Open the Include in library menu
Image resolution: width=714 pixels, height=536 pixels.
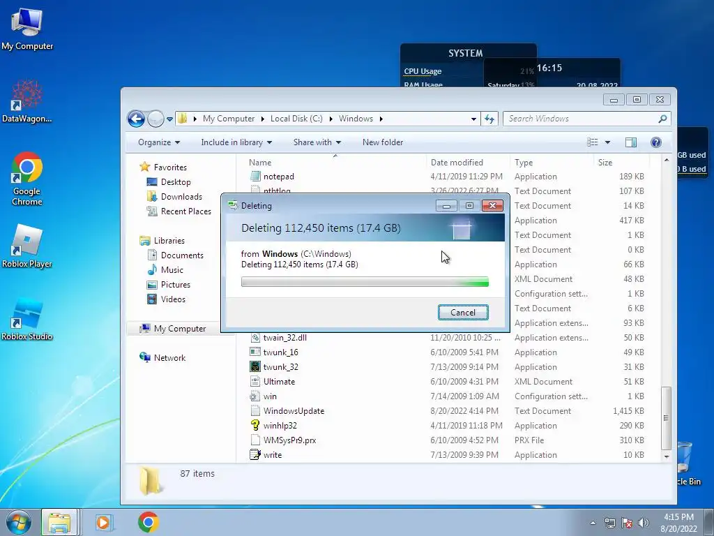click(236, 142)
